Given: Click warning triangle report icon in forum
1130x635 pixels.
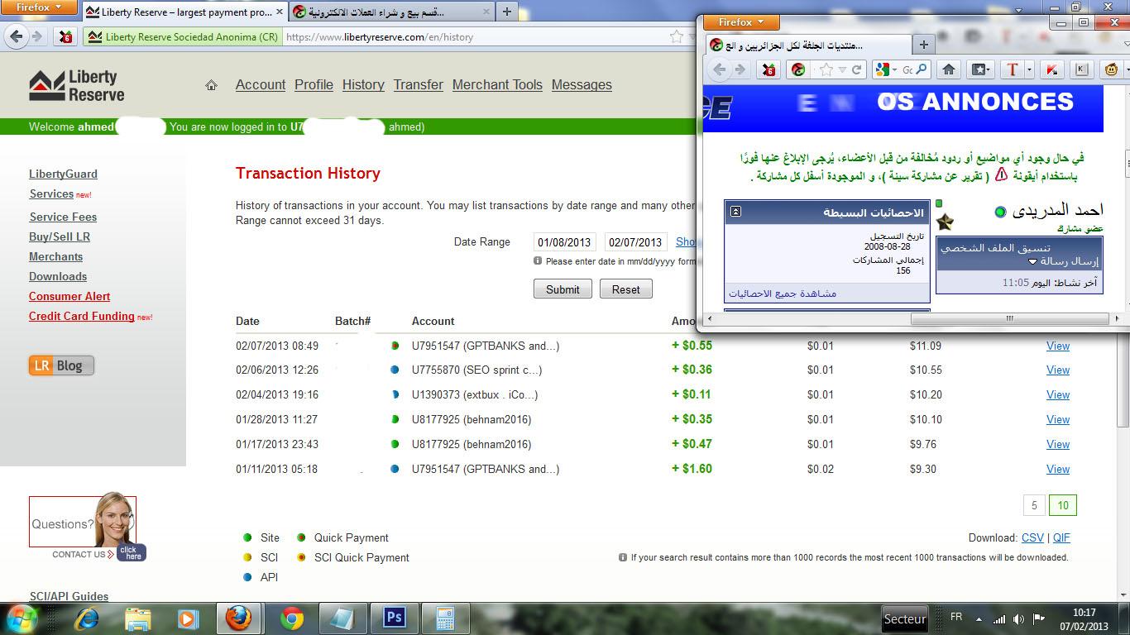Looking at the screenshot, I should point(1001,175).
